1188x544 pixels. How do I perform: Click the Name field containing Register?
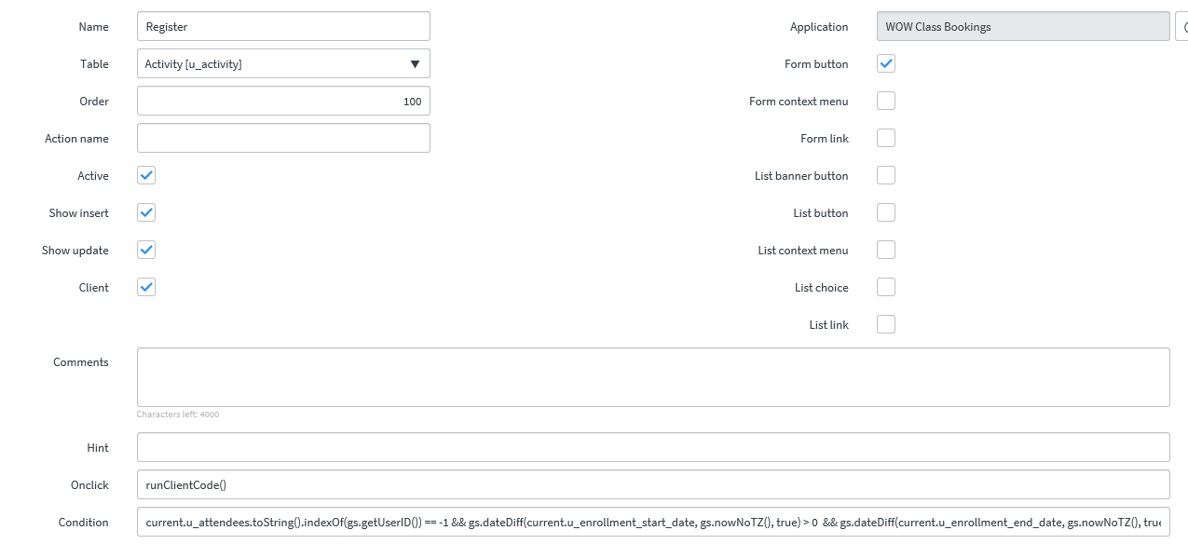(x=283, y=26)
